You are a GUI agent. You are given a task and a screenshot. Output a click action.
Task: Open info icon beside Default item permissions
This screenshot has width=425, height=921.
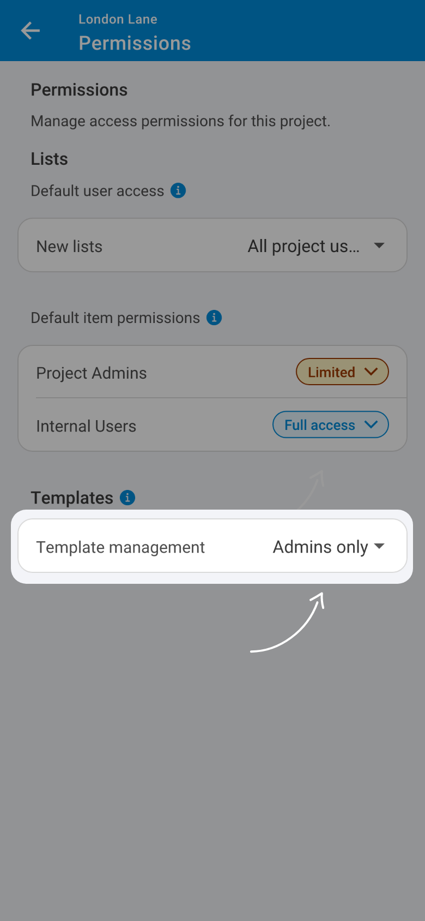click(214, 318)
